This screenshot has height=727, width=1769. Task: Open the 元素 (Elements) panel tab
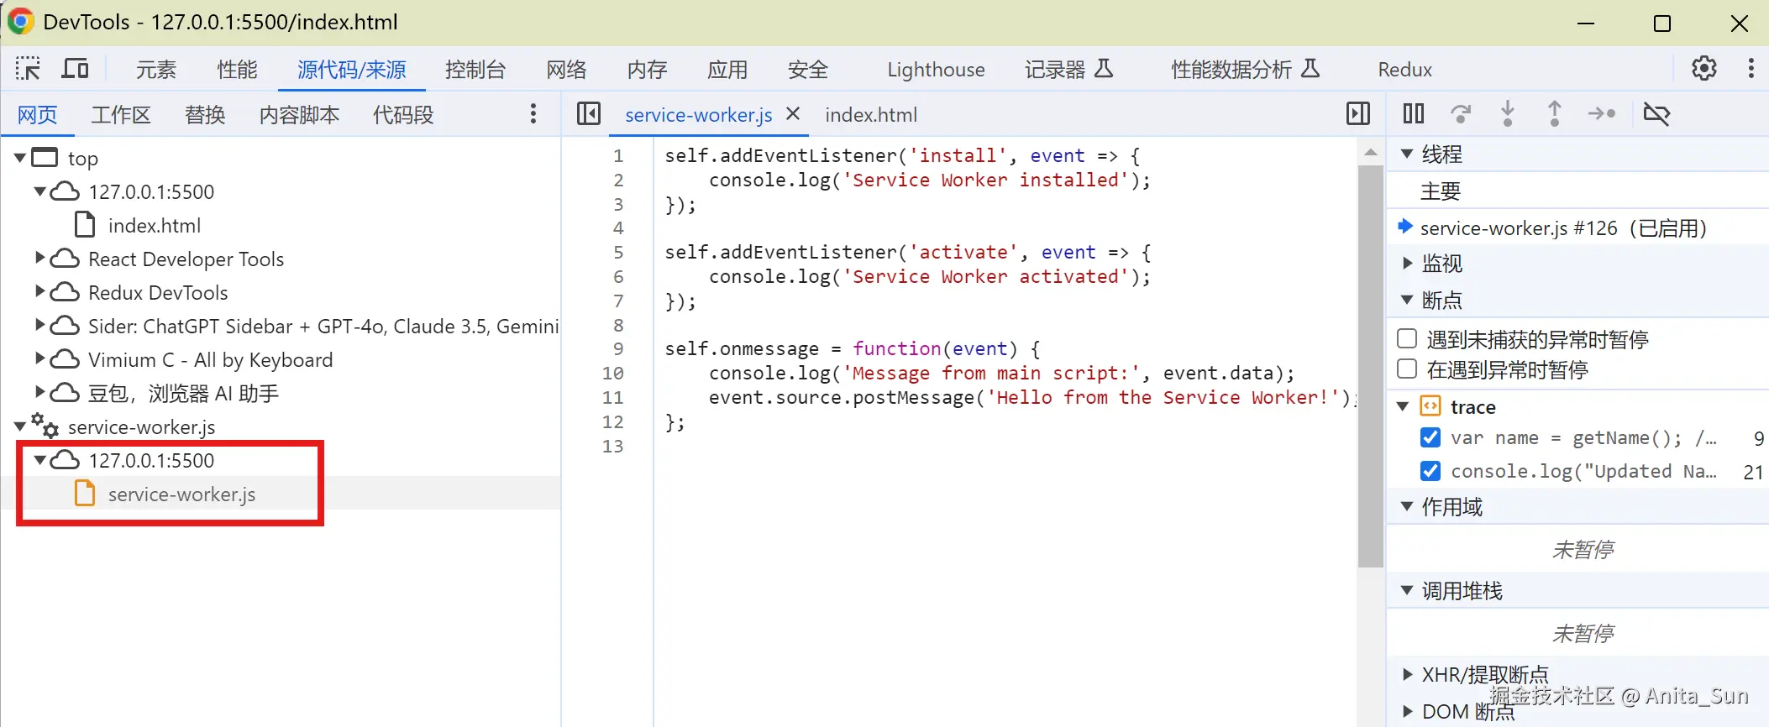point(156,70)
